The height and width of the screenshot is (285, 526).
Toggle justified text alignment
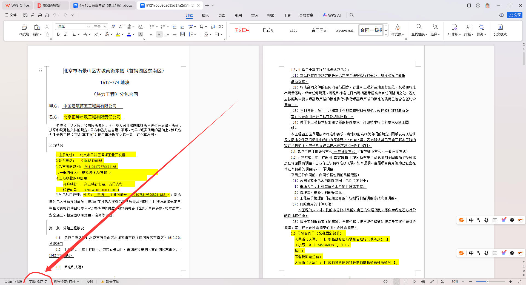point(175,34)
